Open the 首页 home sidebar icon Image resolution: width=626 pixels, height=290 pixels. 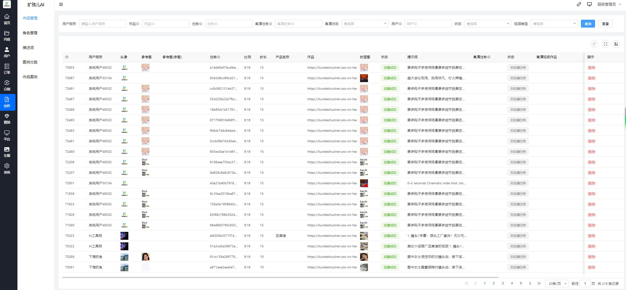pyautogui.click(x=7, y=19)
